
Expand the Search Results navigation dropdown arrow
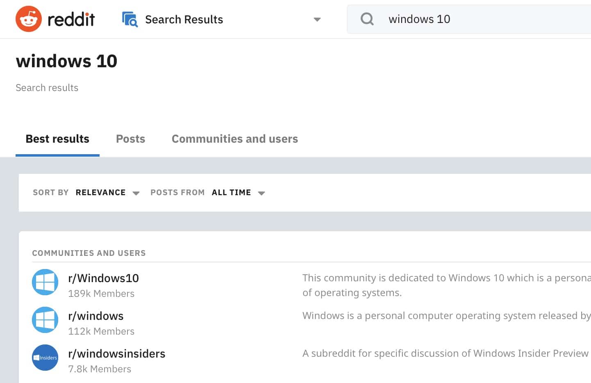[317, 19]
